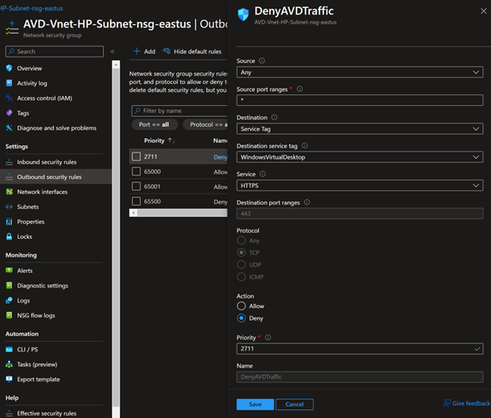Viewport: 491px width, 418px height.
Task: Check the box for rule 65001
Action: point(136,186)
